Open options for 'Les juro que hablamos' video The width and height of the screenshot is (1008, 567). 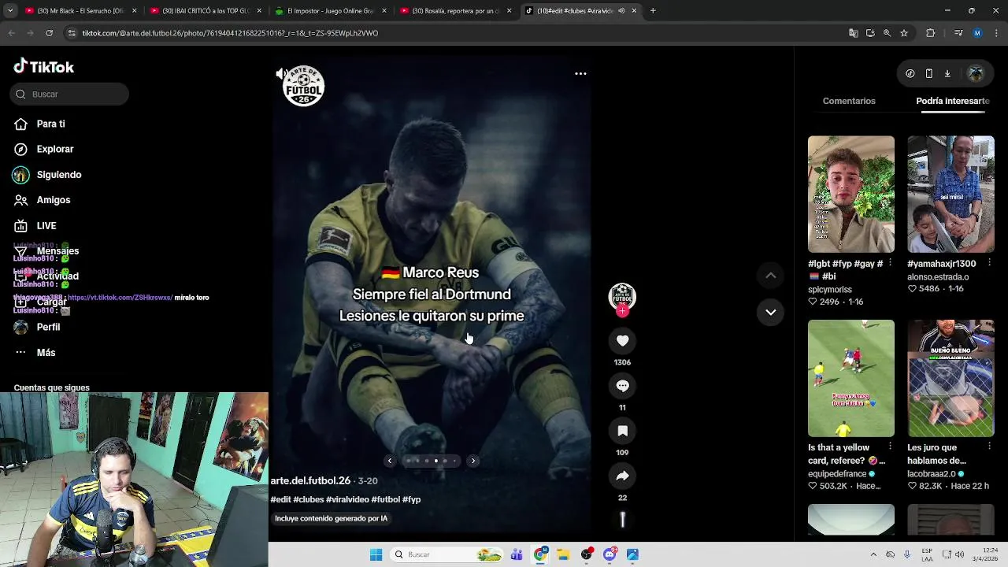click(989, 447)
